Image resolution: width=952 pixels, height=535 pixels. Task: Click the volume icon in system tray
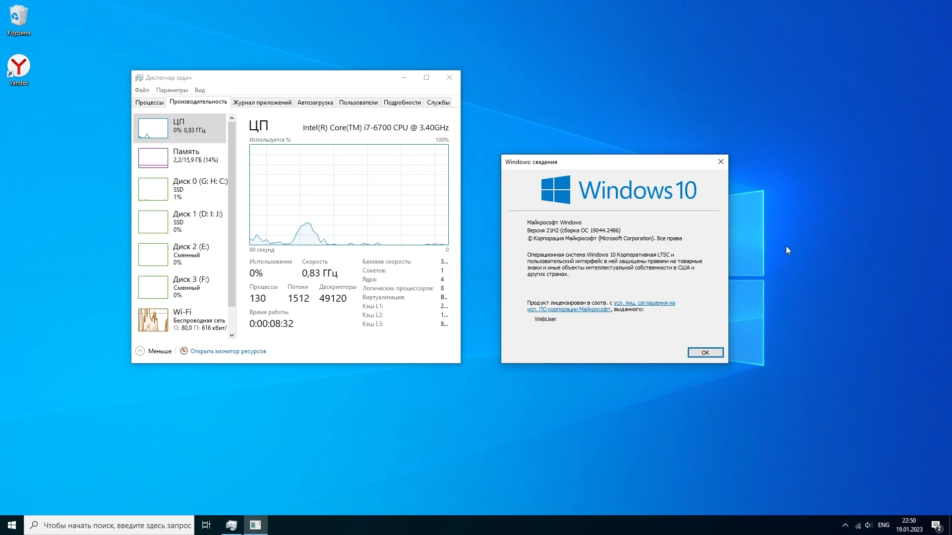869,525
